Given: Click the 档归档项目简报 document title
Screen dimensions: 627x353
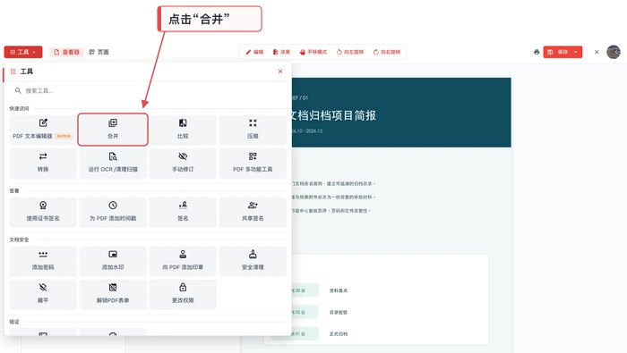Looking at the screenshot, I should (334, 115).
